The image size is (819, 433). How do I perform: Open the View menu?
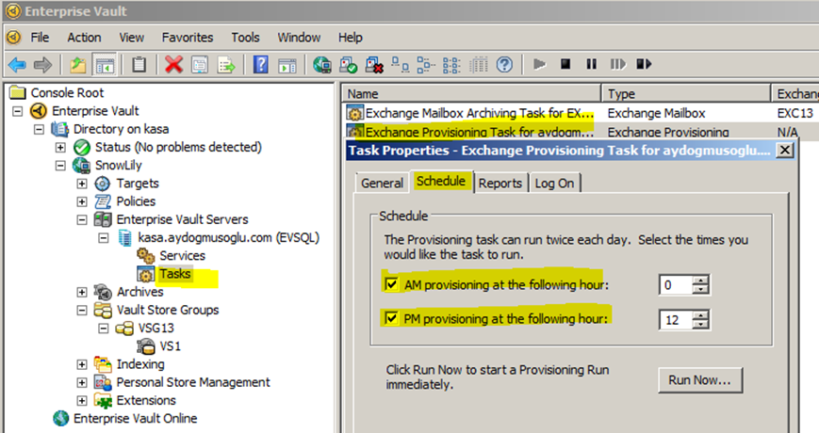[x=132, y=38]
